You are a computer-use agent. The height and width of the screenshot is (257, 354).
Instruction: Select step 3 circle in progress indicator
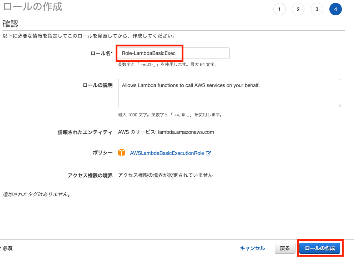click(317, 9)
